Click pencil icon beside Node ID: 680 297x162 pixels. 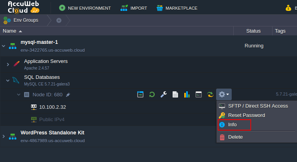click(x=68, y=94)
